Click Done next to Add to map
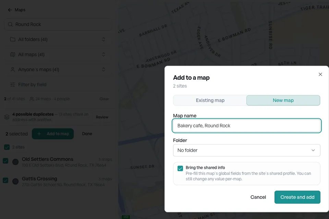Image resolution: width=329 pixels, height=219 pixels. point(87,134)
